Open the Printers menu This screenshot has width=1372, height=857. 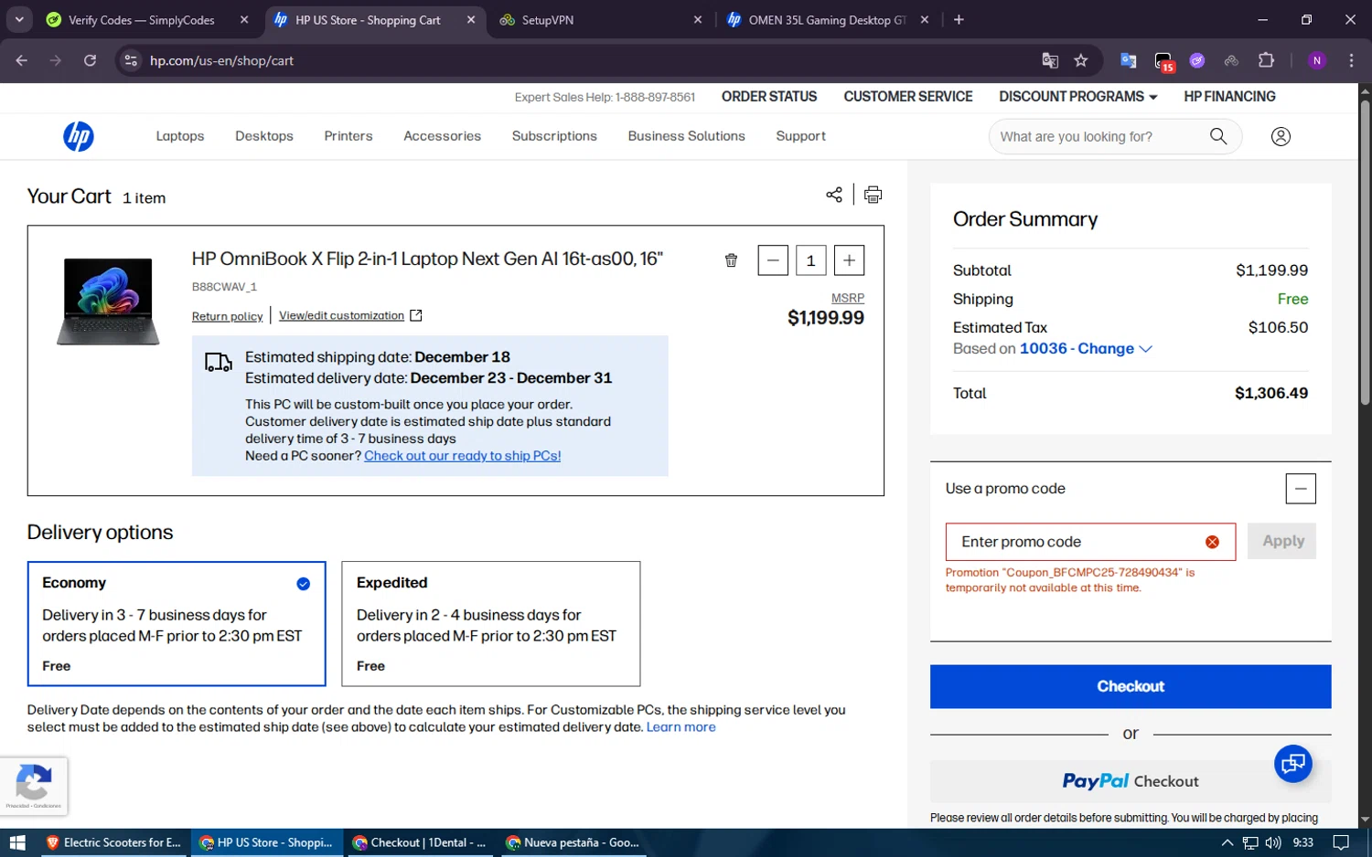[x=348, y=136]
